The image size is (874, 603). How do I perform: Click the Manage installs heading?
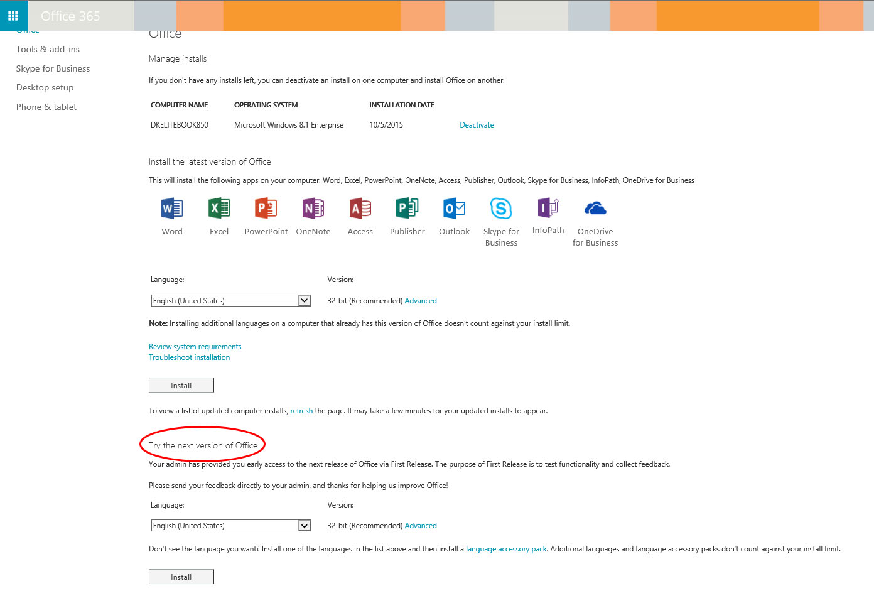pyautogui.click(x=178, y=58)
